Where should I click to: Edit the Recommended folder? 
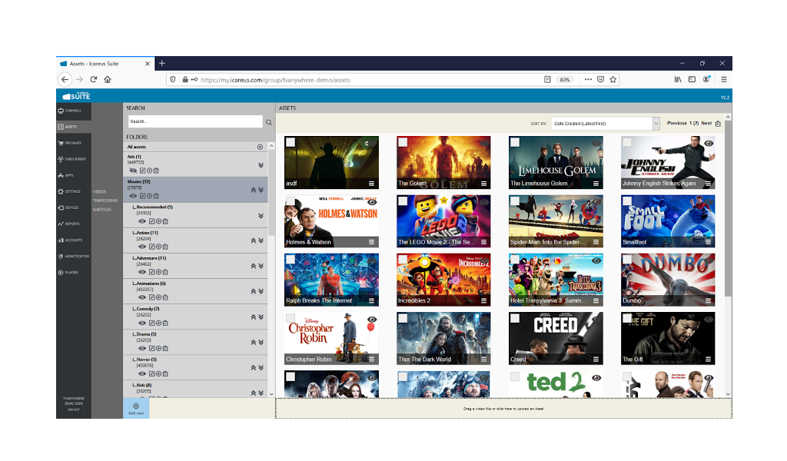pyautogui.click(x=151, y=221)
